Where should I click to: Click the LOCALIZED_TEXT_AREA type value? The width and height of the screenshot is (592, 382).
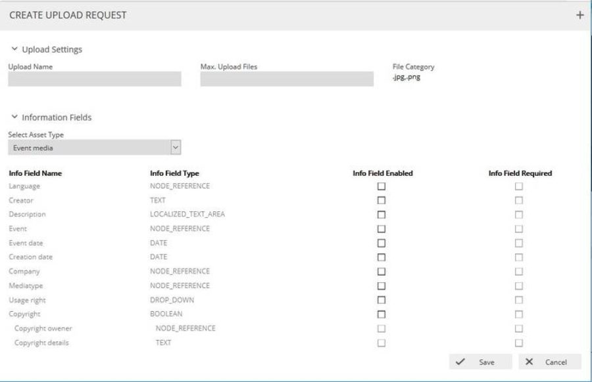coord(187,215)
